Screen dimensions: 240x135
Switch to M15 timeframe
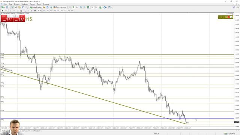tap(51, 11)
